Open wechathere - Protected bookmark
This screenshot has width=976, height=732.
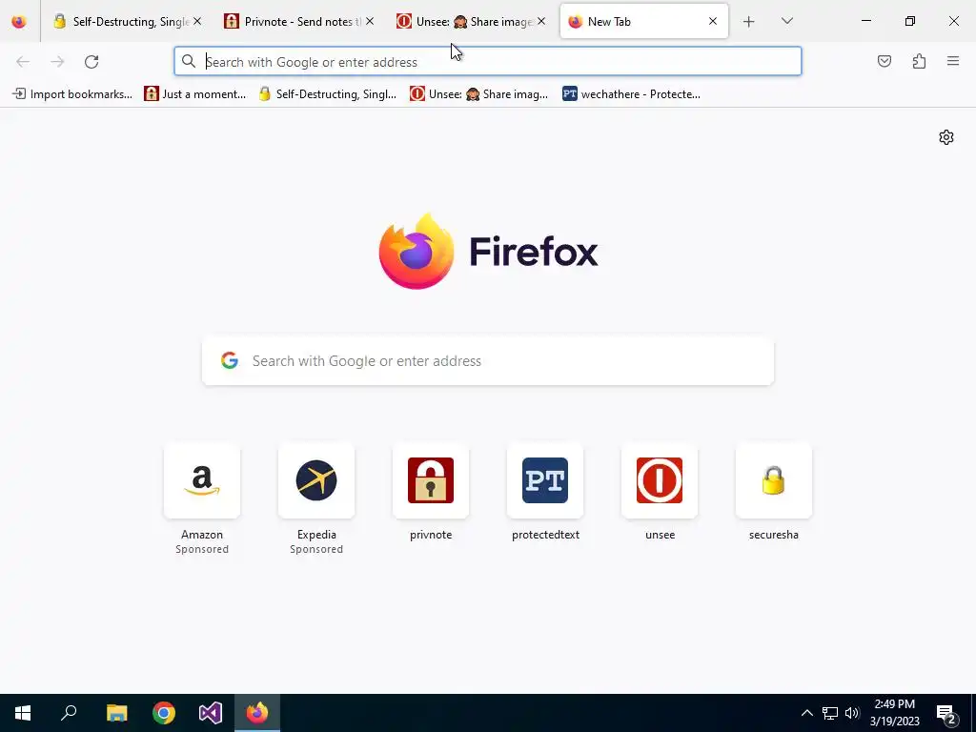(631, 94)
